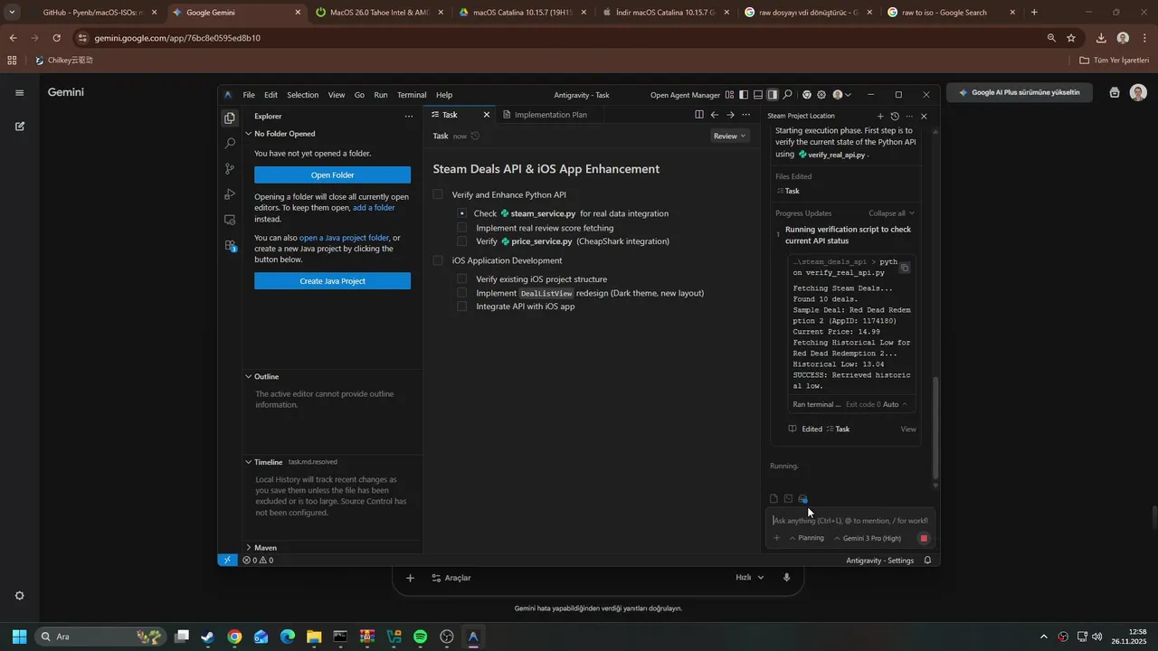Click Open Agent Manager
The height and width of the screenshot is (651, 1158).
pyautogui.click(x=685, y=95)
